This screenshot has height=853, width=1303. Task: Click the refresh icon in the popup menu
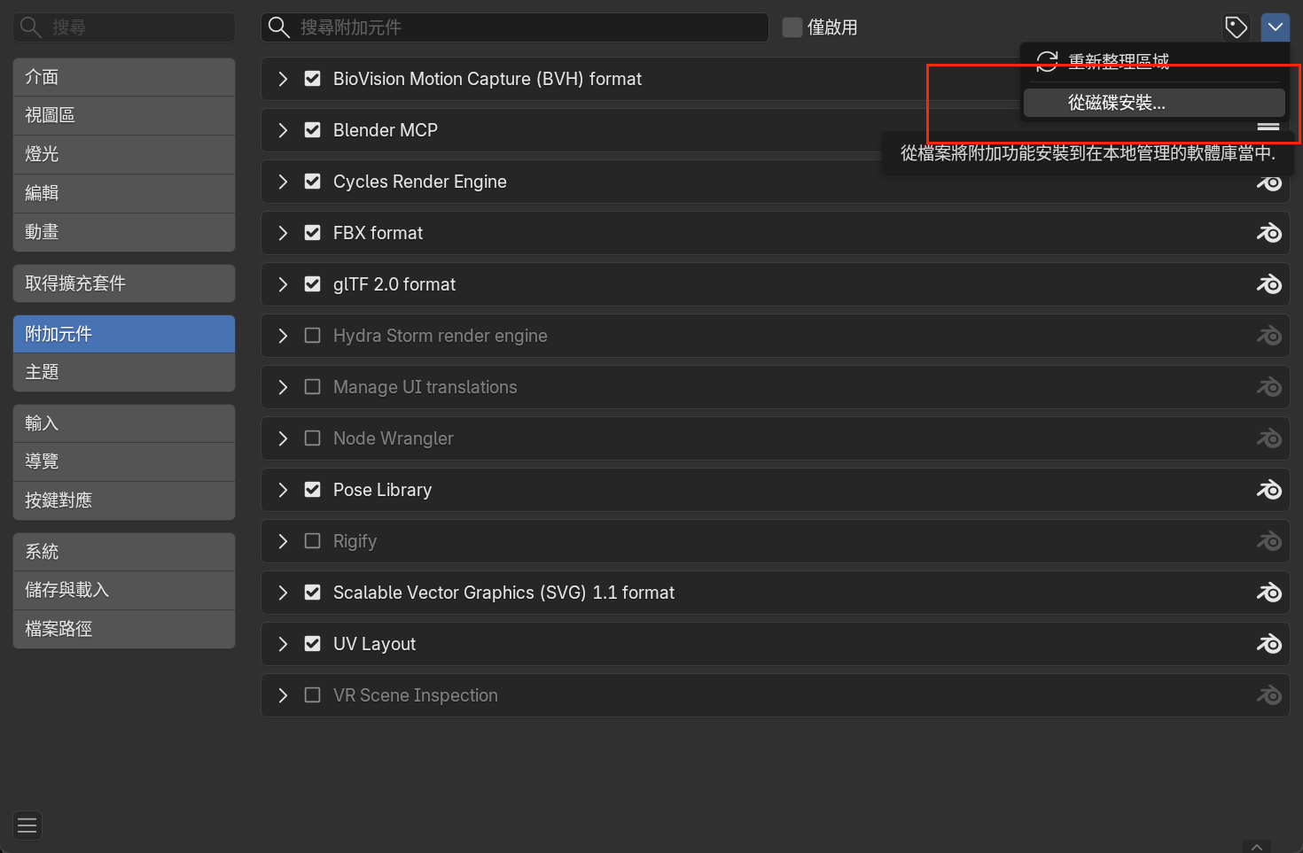pos(1047,61)
